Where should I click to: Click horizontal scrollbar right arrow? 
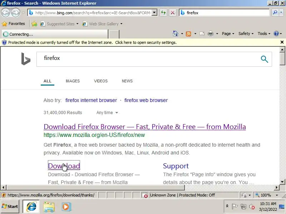pos(277,188)
